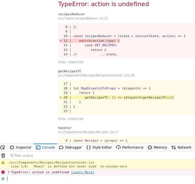Click View compiled under getRecipesTC snippet
The width and height of the screenshot is (195, 184).
[71, 119]
